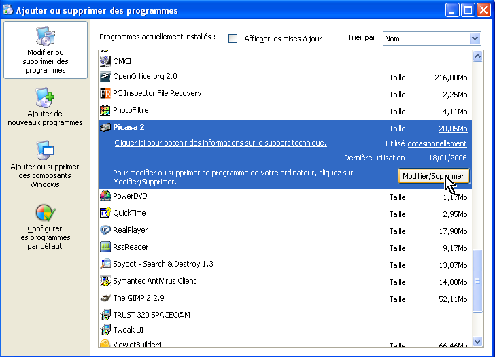The width and height of the screenshot is (495, 357).
Task: Open the 'Trier par' Nom dropdown
Action: [x=475, y=39]
